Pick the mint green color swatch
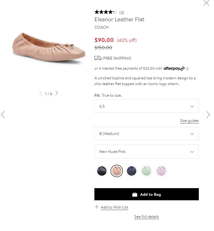This screenshot has height=231, width=214. pyautogui.click(x=146, y=171)
